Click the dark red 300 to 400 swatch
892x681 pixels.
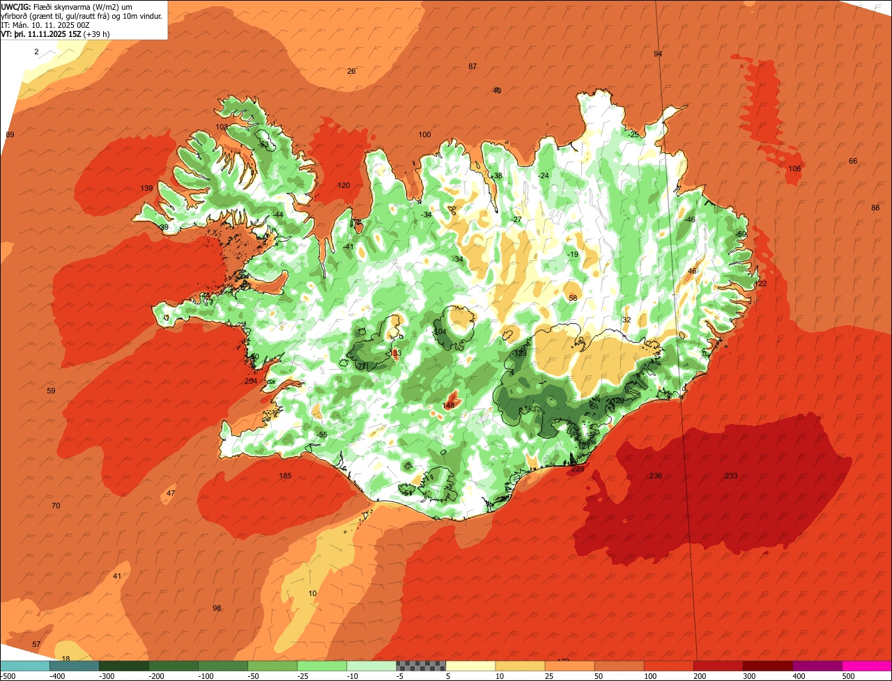click(x=768, y=666)
